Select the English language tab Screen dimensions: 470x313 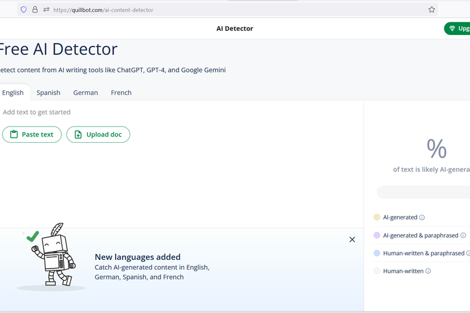13,93
